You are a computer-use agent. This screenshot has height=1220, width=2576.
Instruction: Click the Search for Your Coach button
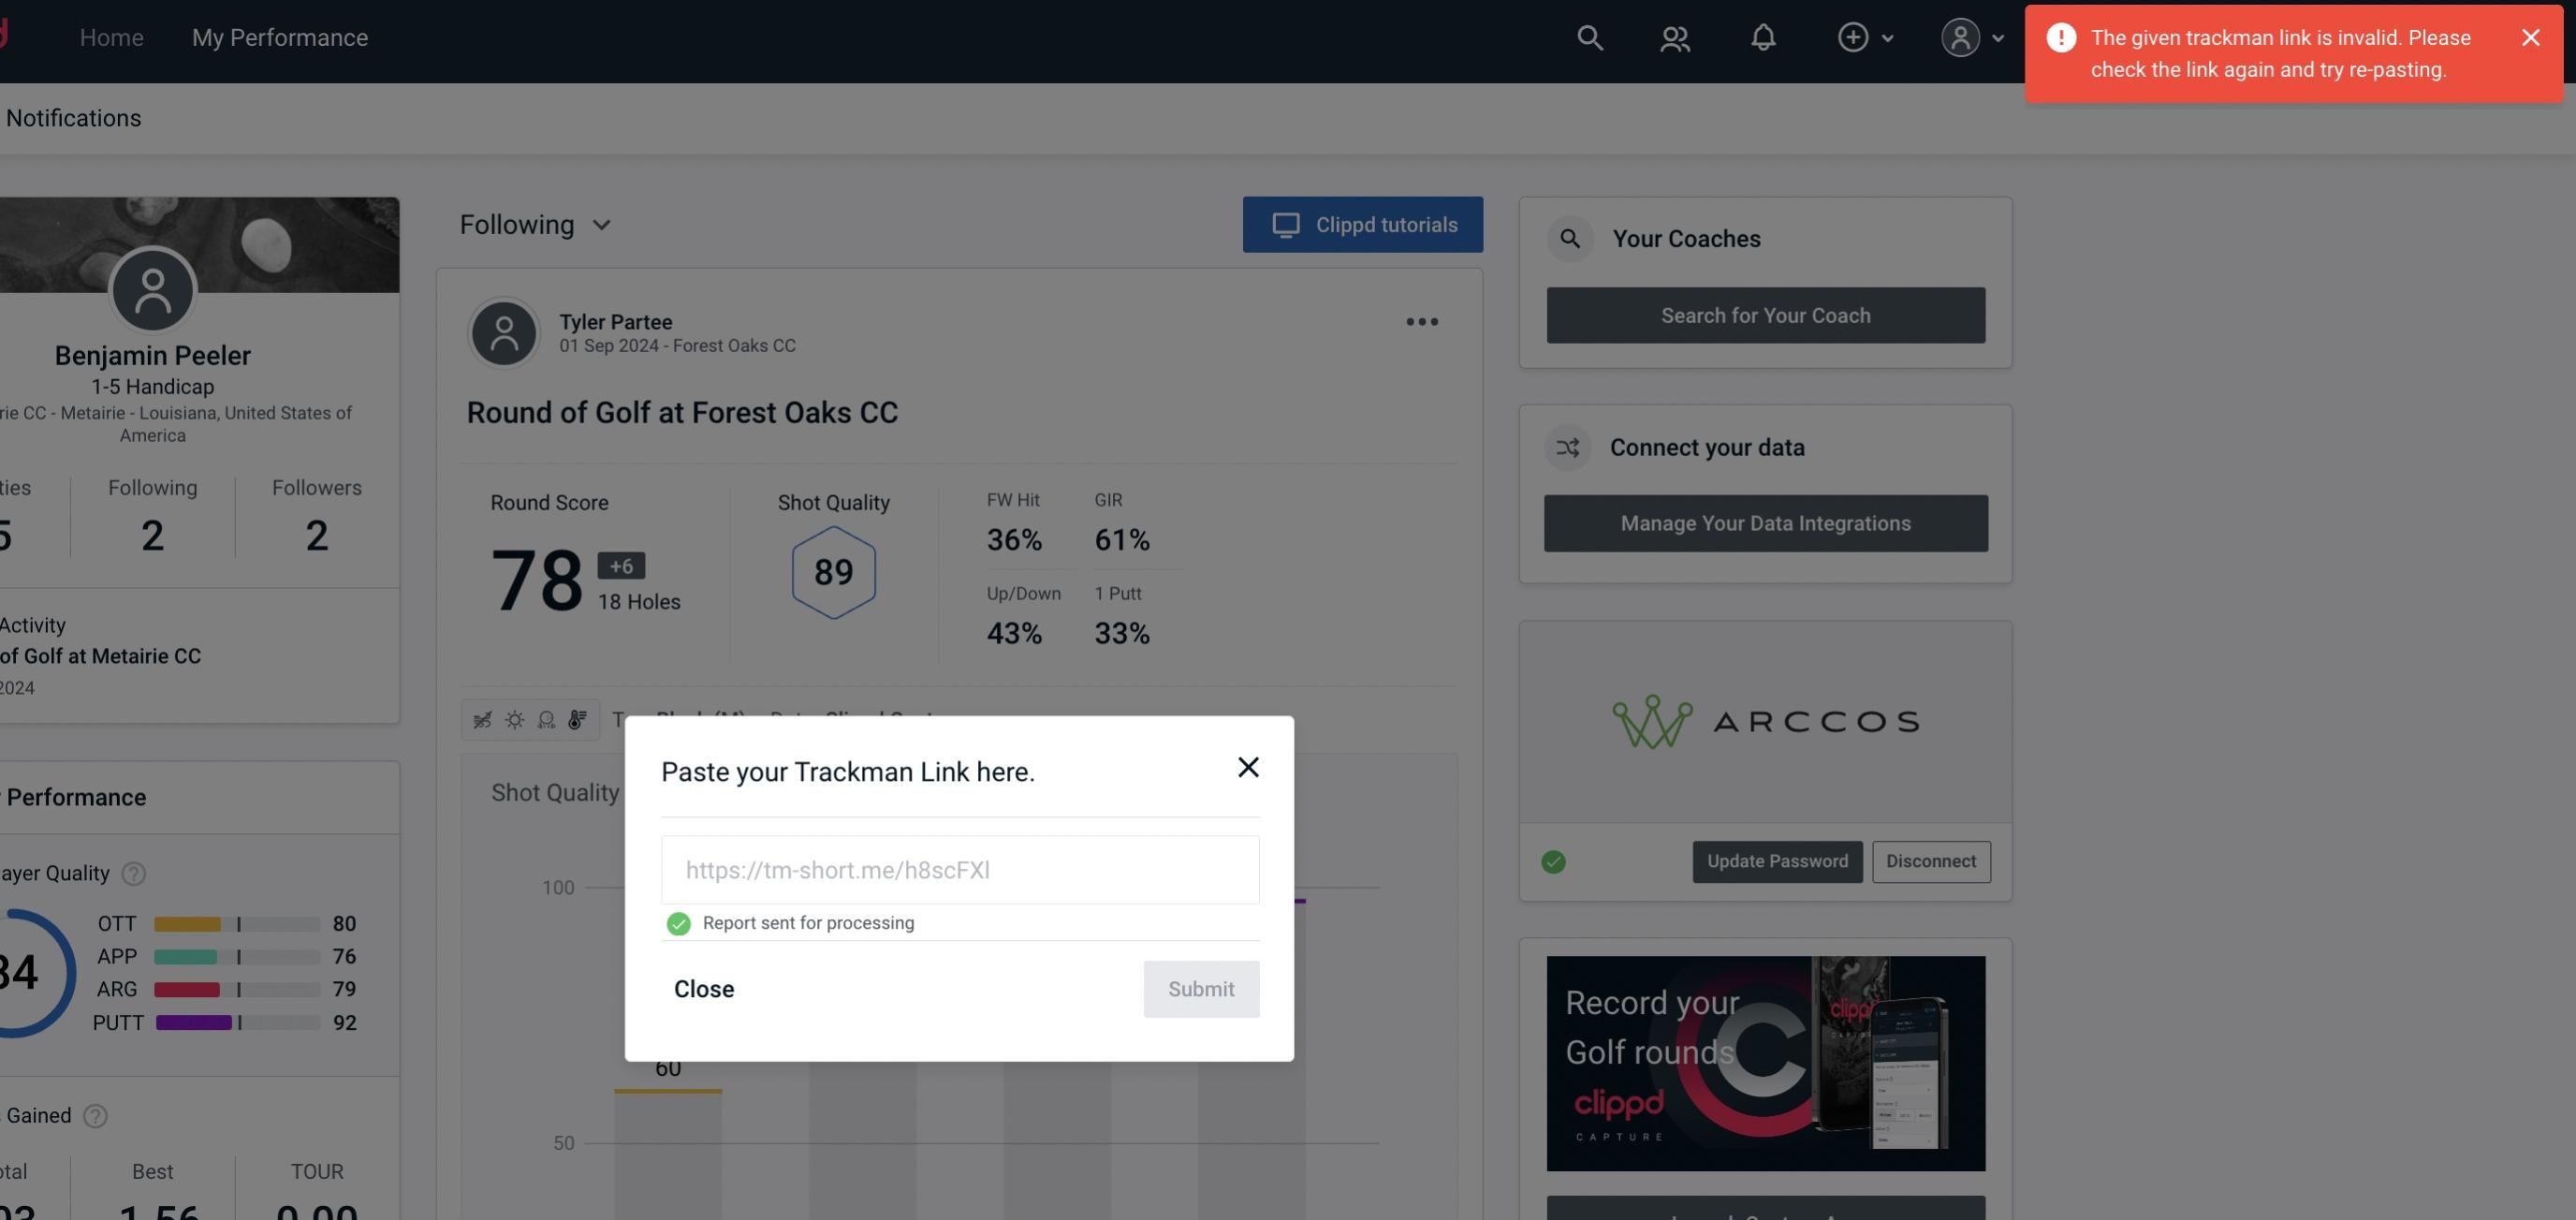[x=1766, y=316]
